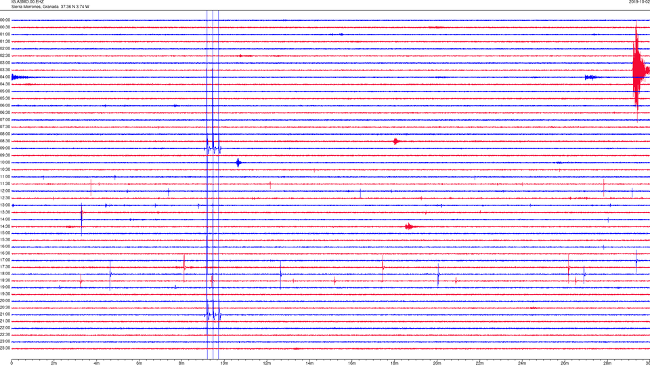Image resolution: width=650 pixels, height=366 pixels.
Task: Click the 05:00 time label
Action: click(x=5, y=91)
